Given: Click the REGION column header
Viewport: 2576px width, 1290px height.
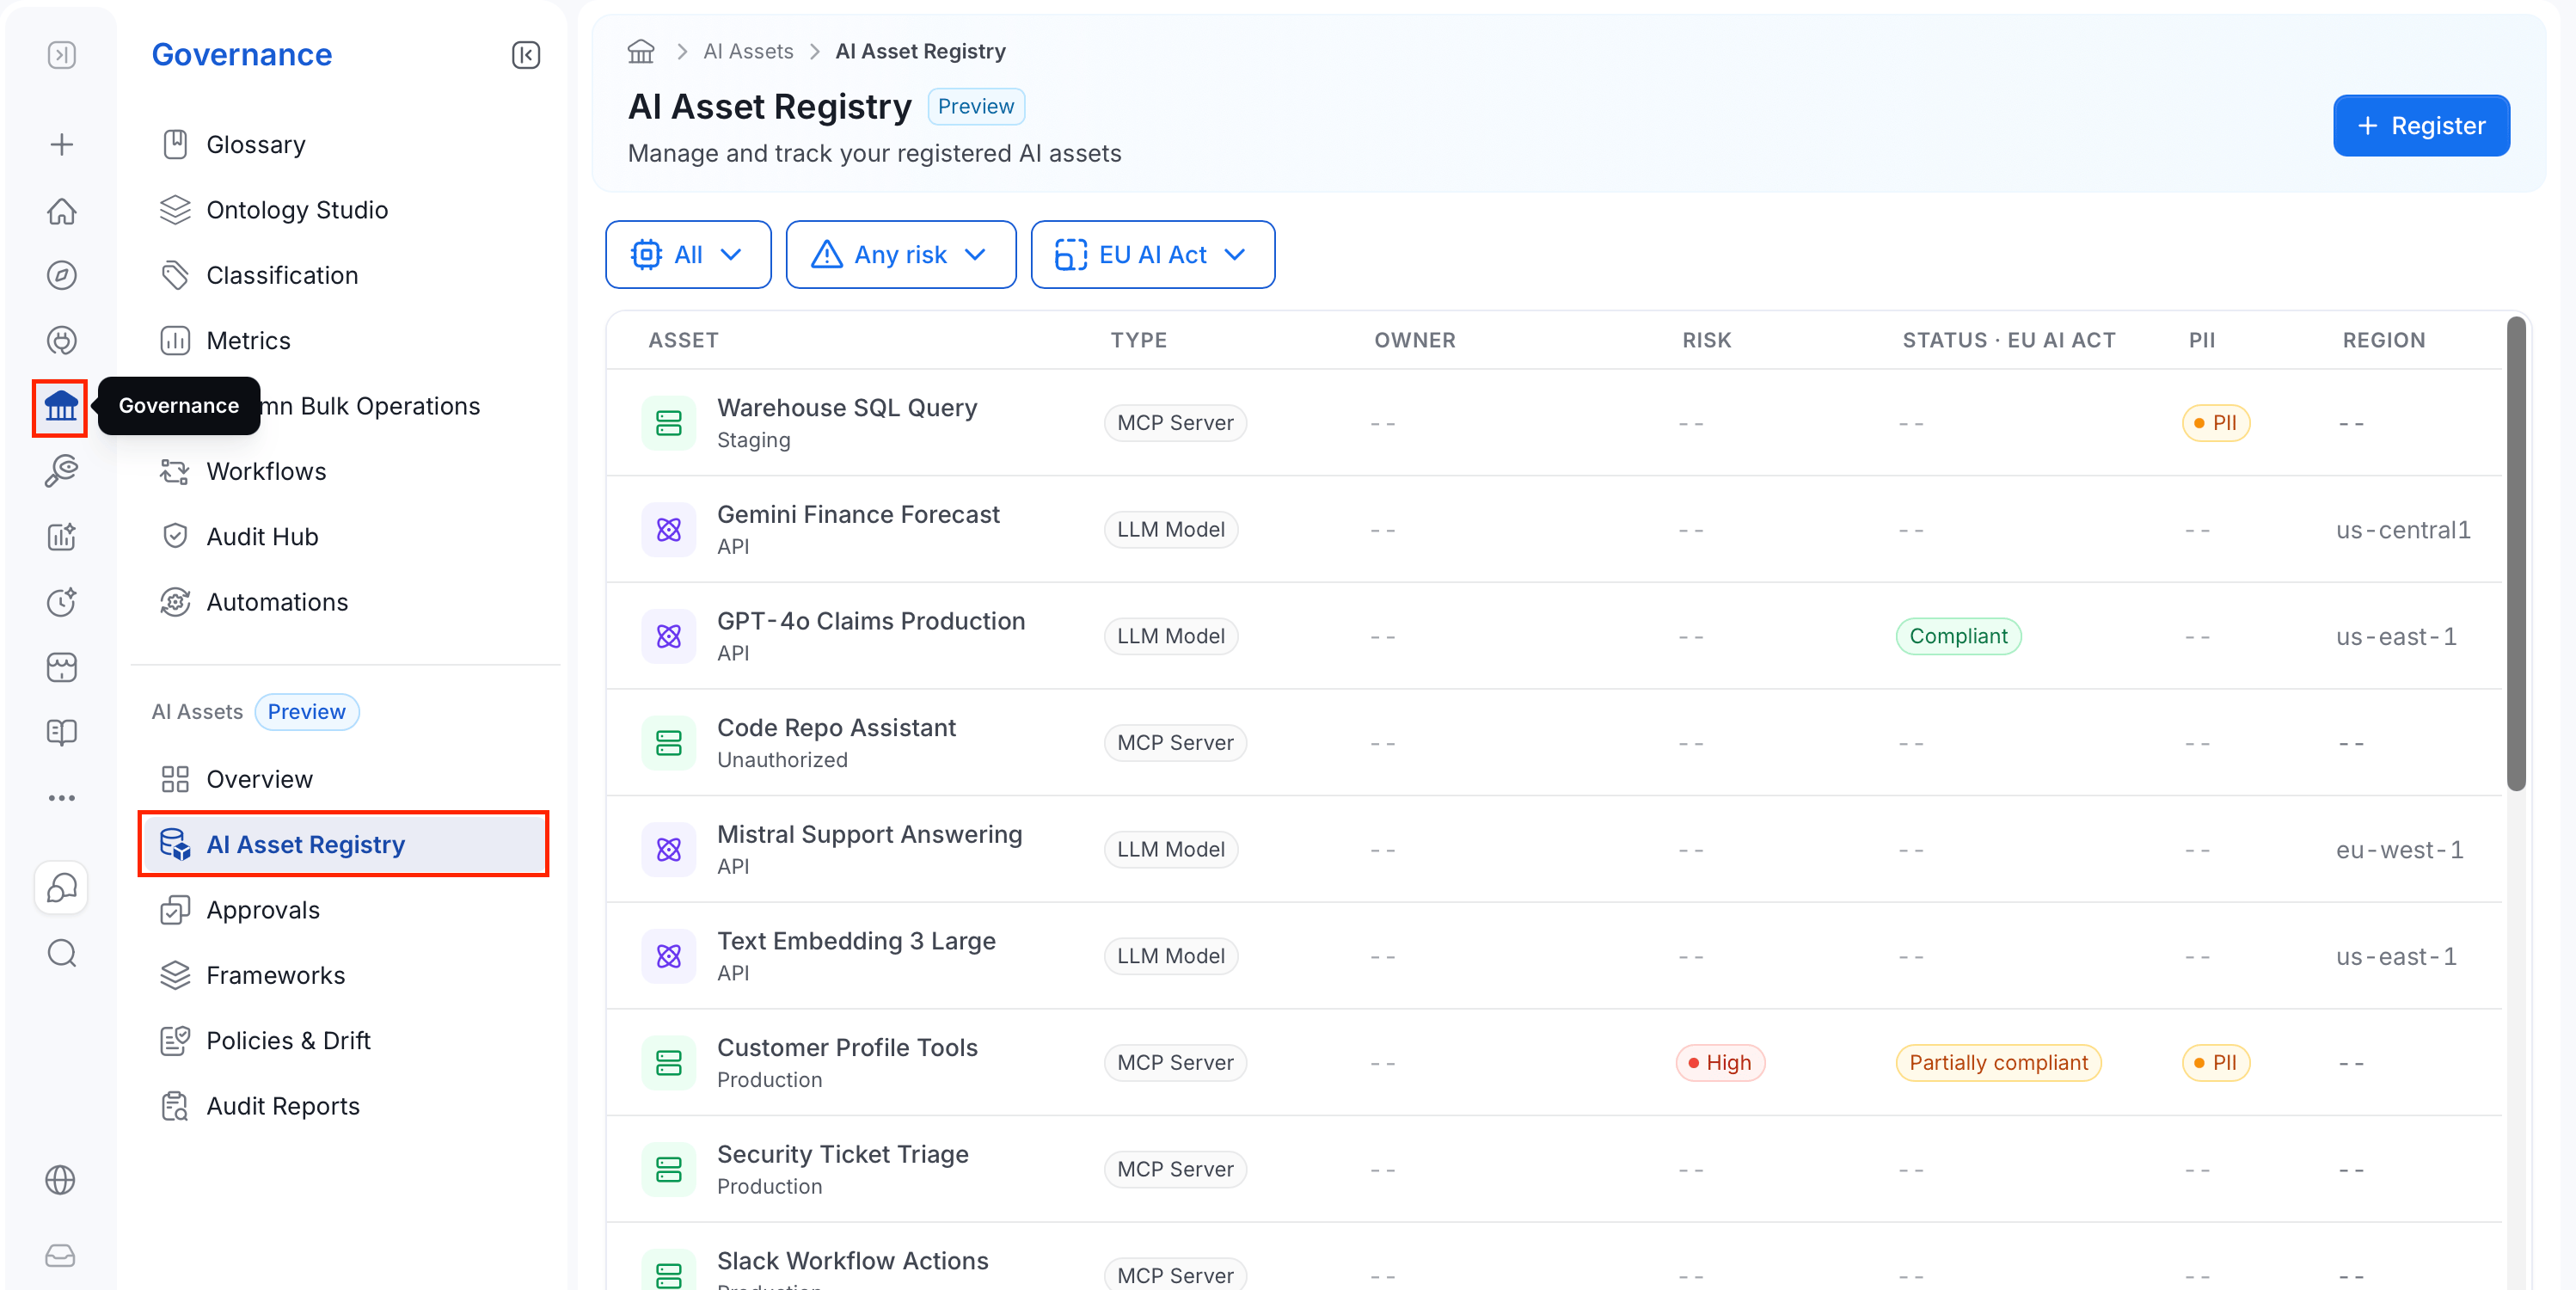Looking at the screenshot, I should 2383,340.
